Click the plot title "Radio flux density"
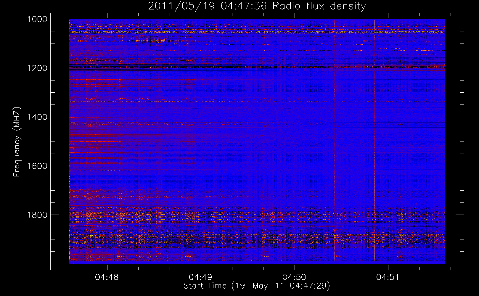This screenshot has height=296, width=479. [x=319, y=6]
